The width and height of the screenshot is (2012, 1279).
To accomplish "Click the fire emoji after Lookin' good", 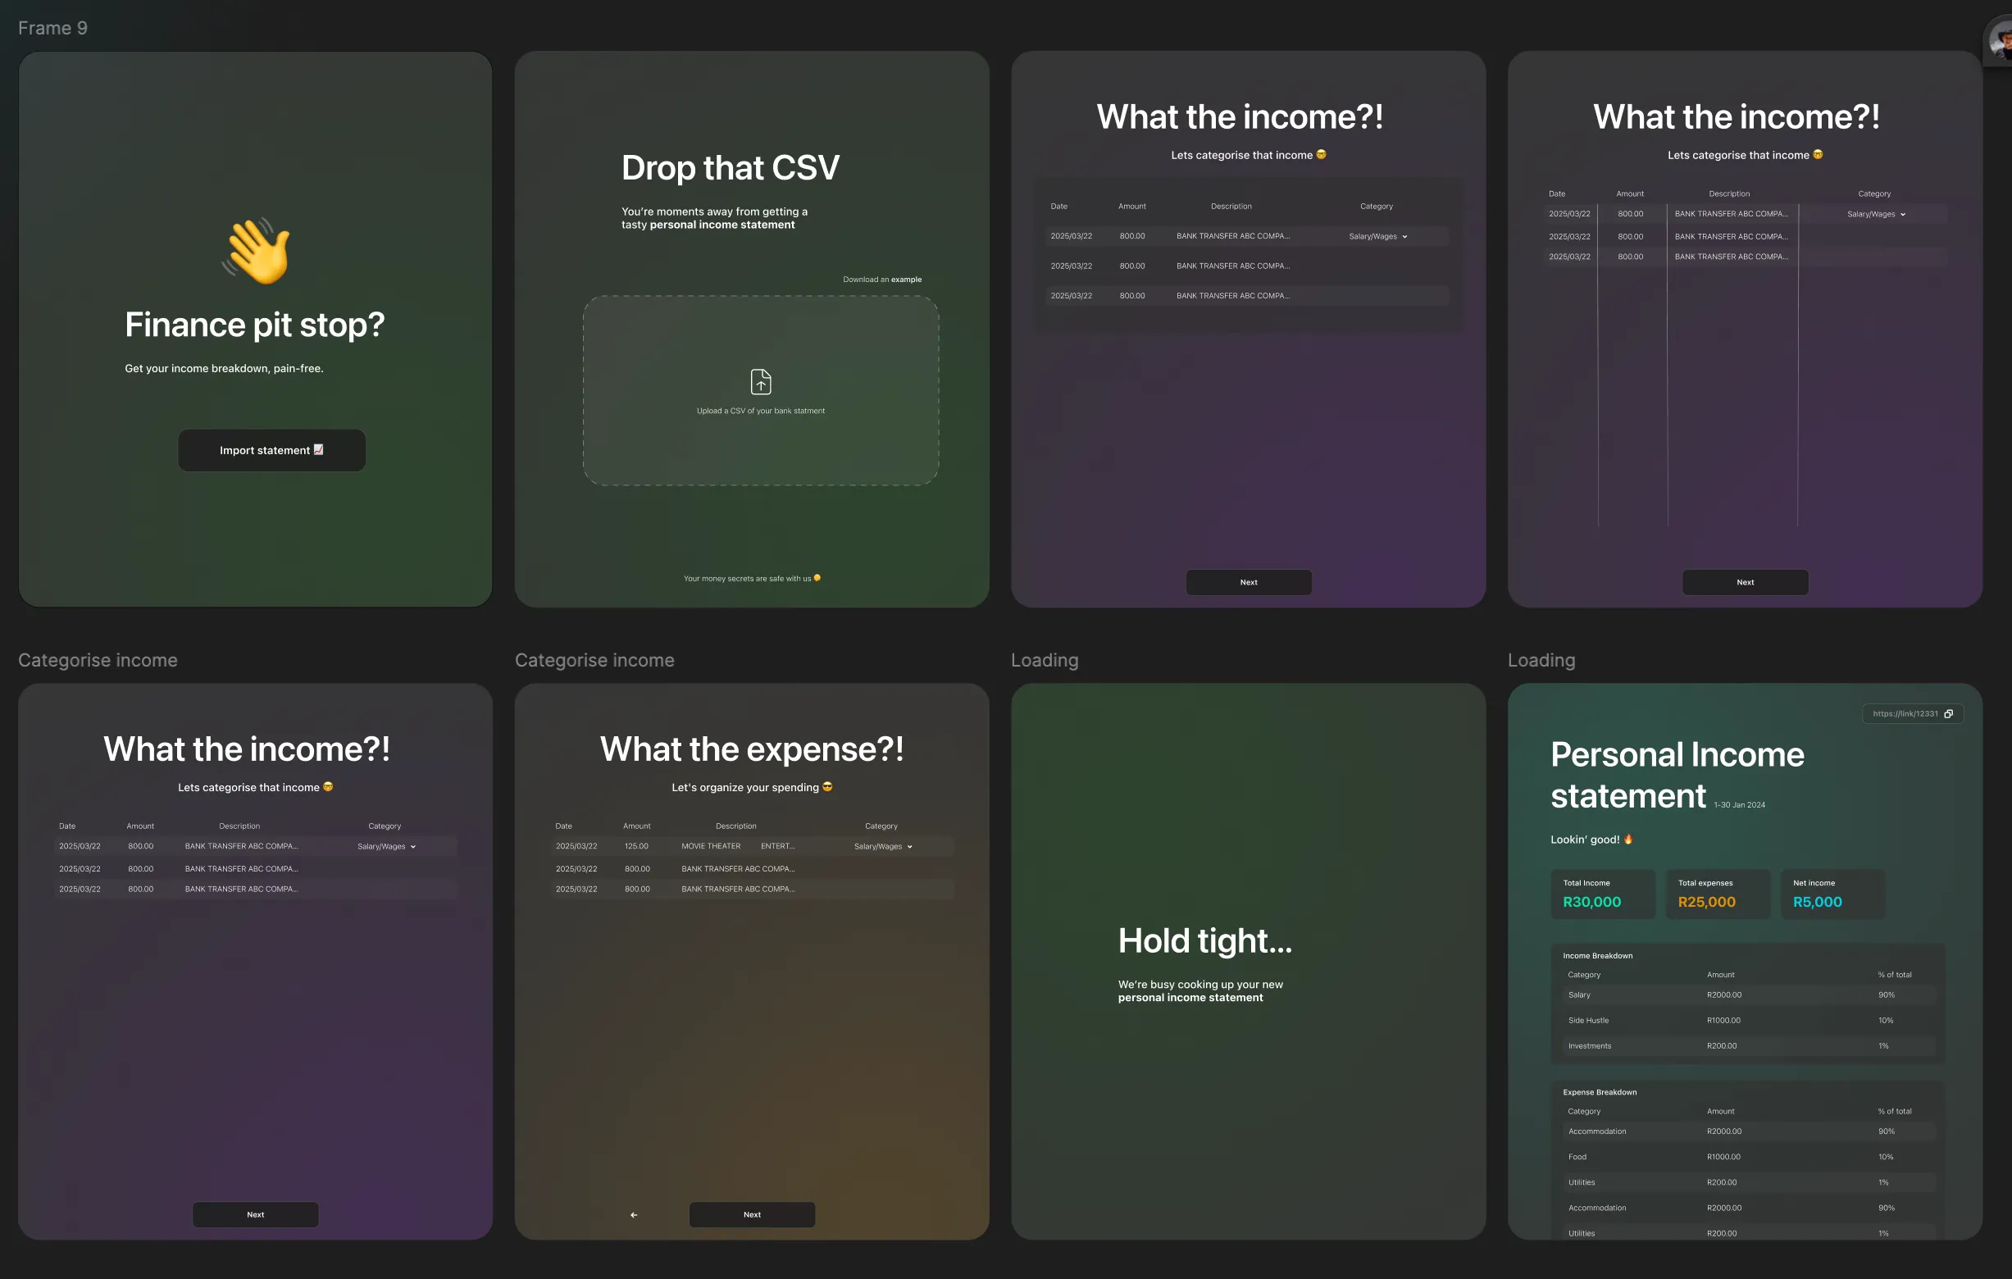I will click(x=1627, y=839).
